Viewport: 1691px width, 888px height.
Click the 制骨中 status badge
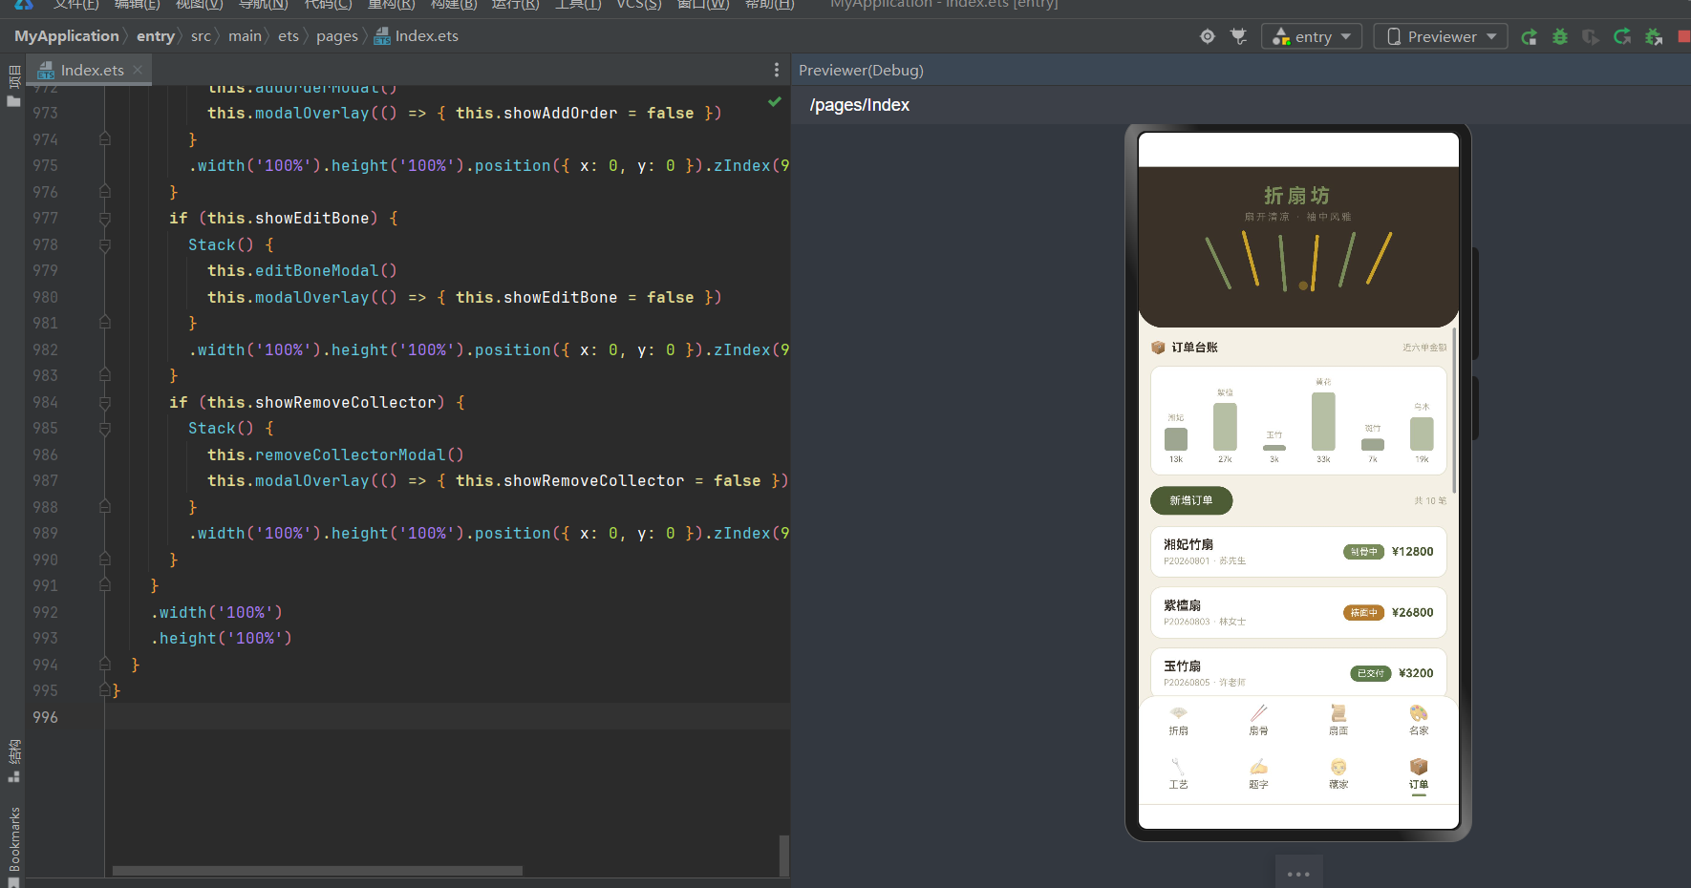pos(1363,552)
